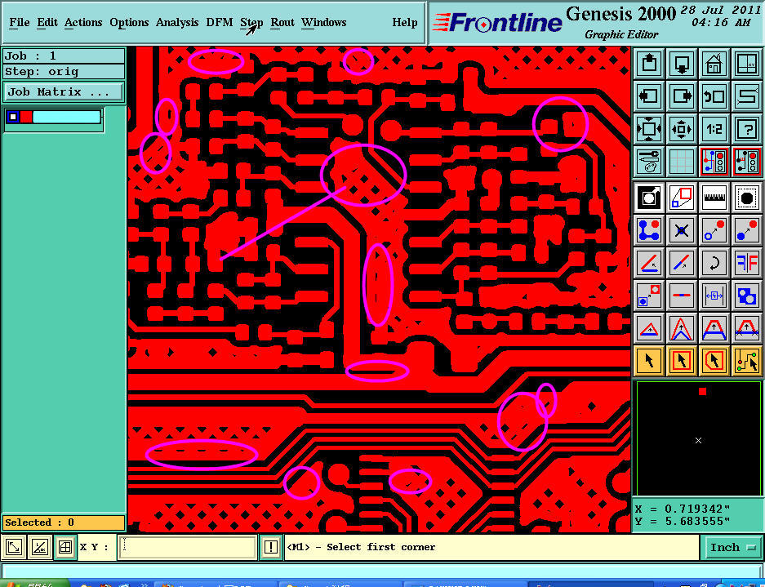The width and height of the screenshot is (765, 587).
Task: Click the pan up arrow icon
Action: (x=649, y=63)
